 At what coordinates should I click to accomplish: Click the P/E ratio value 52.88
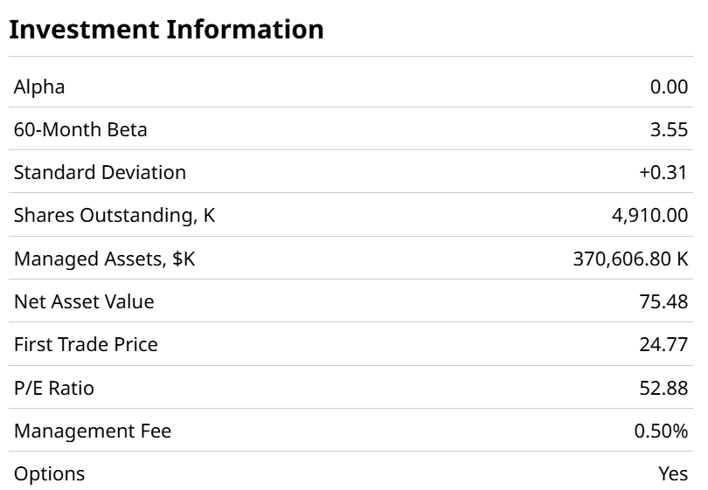tap(663, 388)
